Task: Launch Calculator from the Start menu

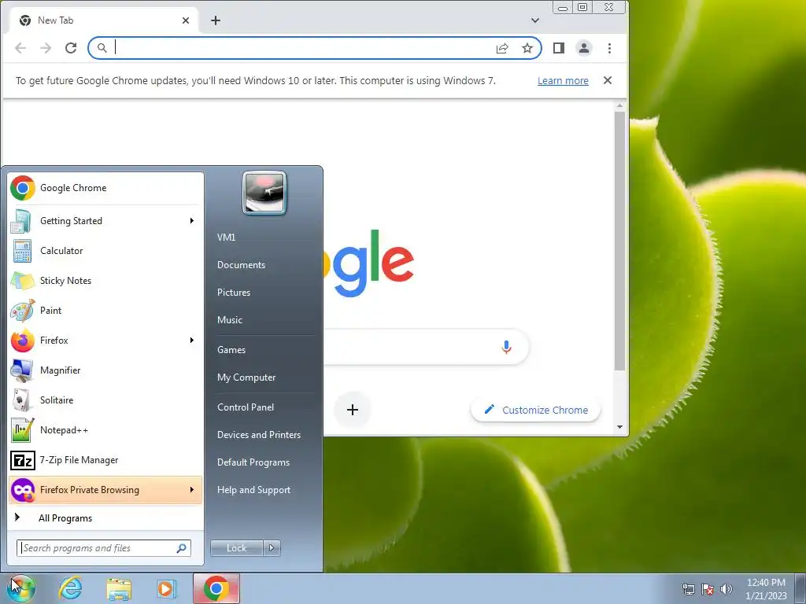Action: pos(105,251)
